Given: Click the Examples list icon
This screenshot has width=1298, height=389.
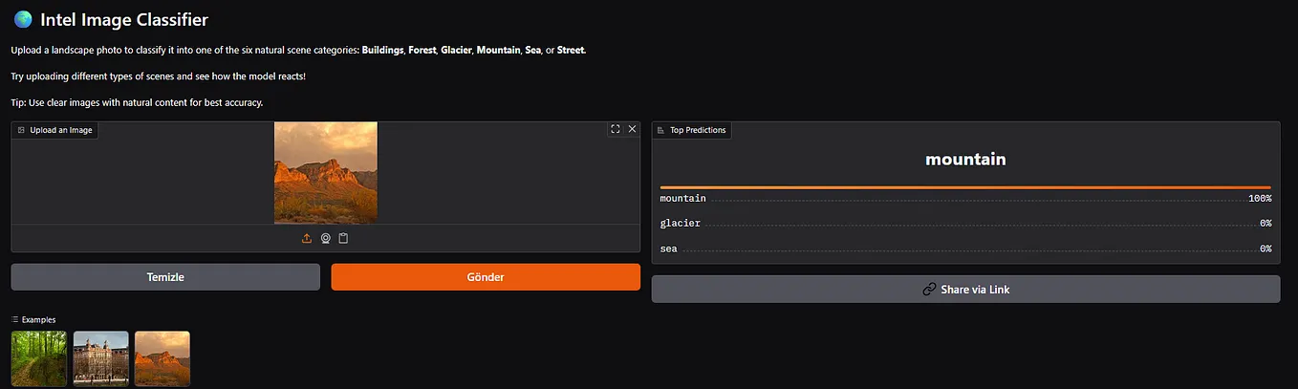Looking at the screenshot, I should 14,319.
